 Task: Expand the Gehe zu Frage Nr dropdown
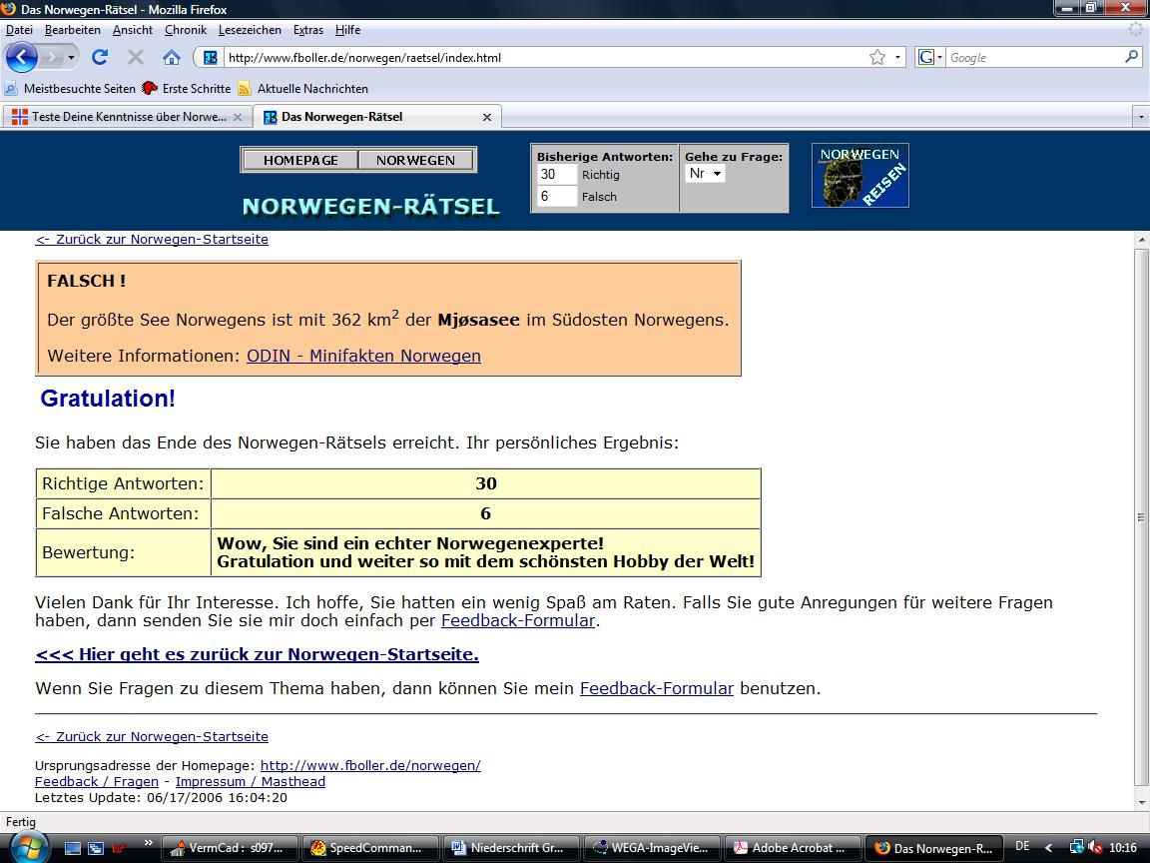pyautogui.click(x=706, y=174)
